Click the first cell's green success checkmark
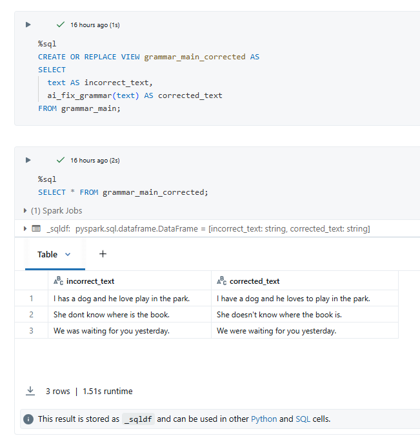Screen dimensions: 420x447 61,25
